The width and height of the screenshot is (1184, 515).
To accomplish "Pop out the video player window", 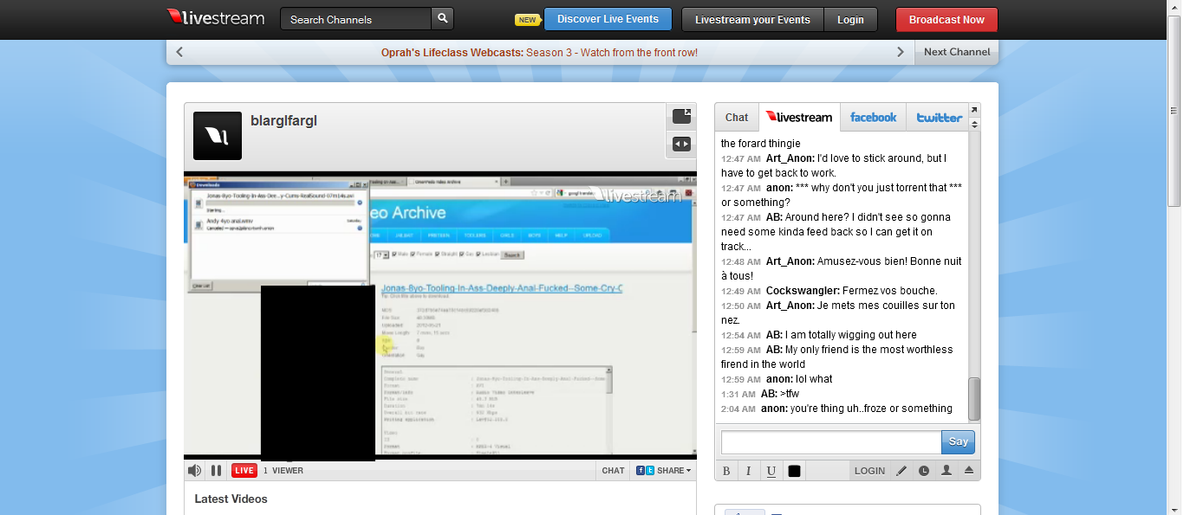I will 682,116.
